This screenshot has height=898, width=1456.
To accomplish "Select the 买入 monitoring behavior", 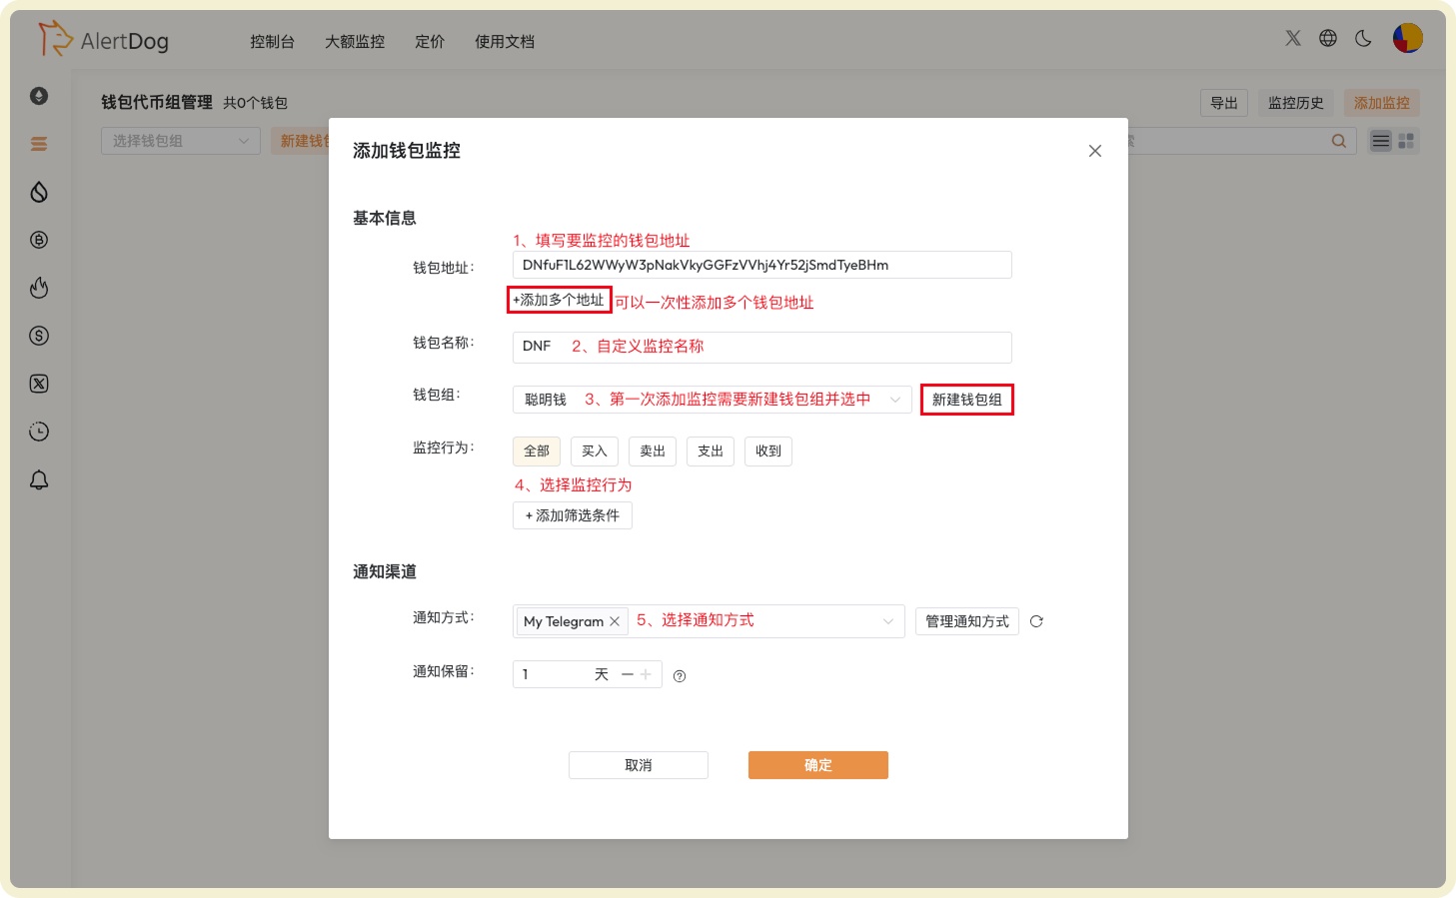I will pos(594,450).
